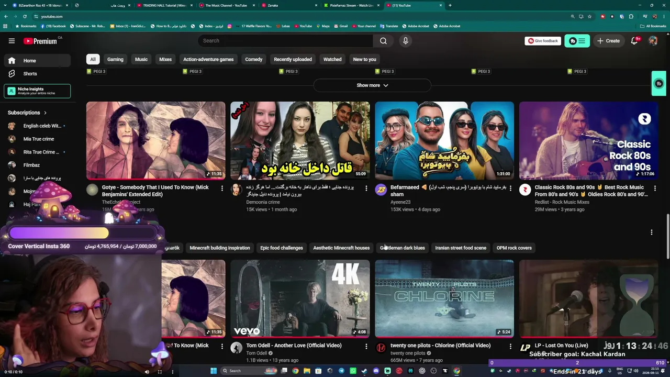Open Telegram from the taskbar
Viewport: 670px width, 377px height.
[x=341, y=371]
